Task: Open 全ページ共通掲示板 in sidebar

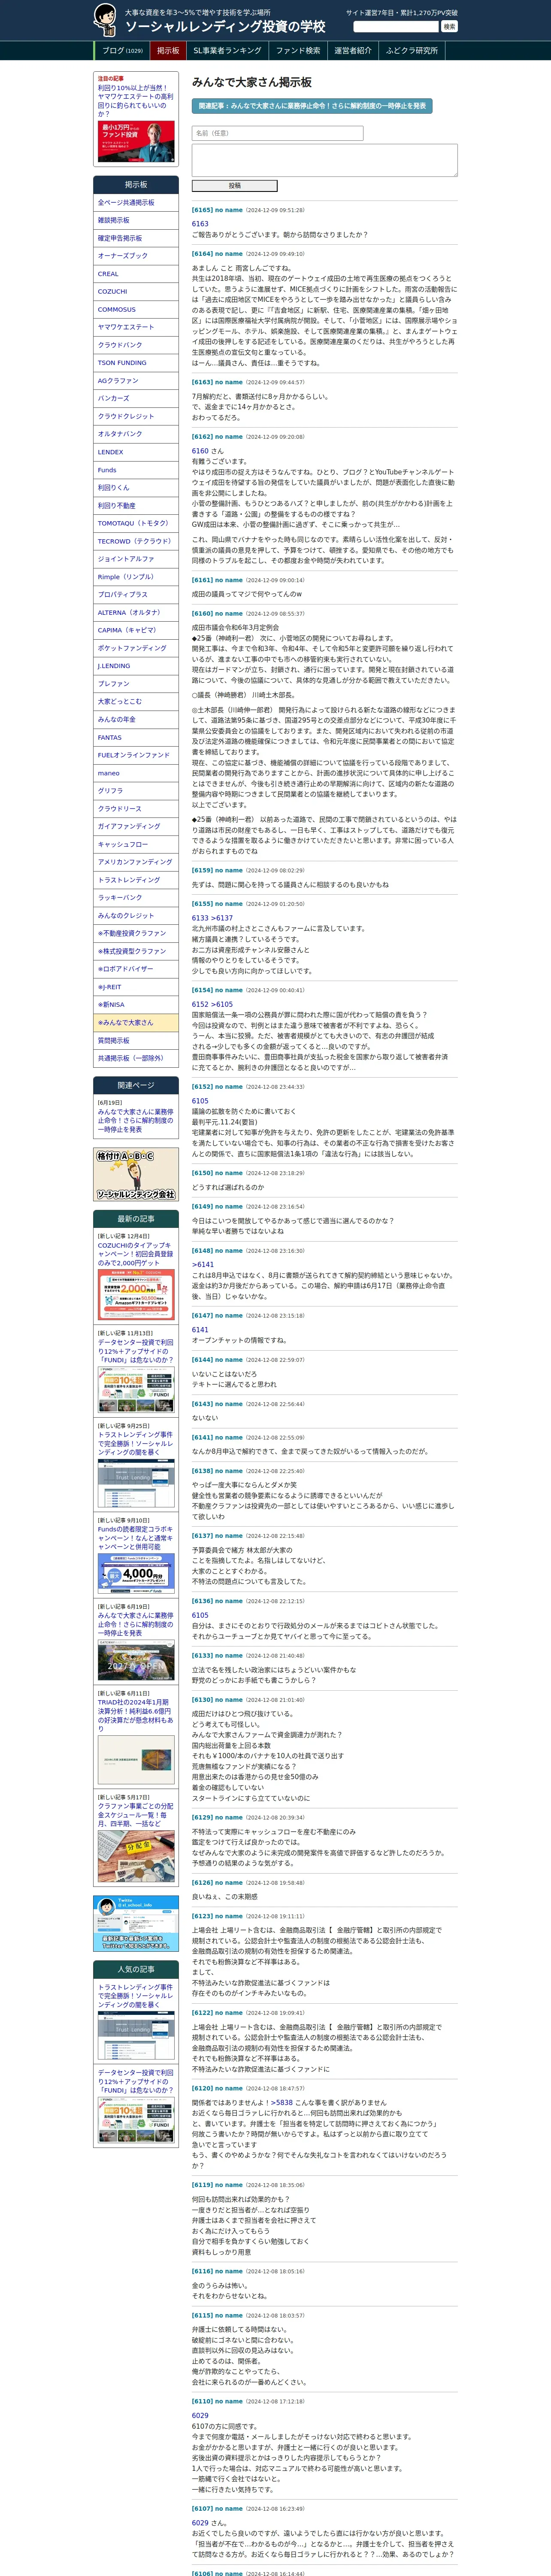Action: [136, 203]
